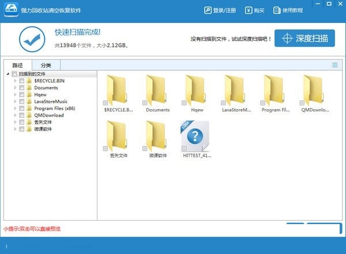Select the Hqew large folder icon

(x=195, y=90)
